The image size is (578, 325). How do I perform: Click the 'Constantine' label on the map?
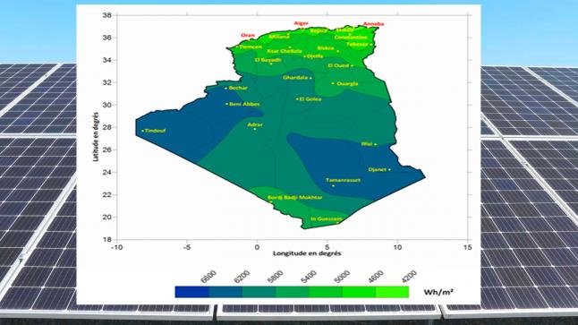pyautogui.click(x=351, y=38)
